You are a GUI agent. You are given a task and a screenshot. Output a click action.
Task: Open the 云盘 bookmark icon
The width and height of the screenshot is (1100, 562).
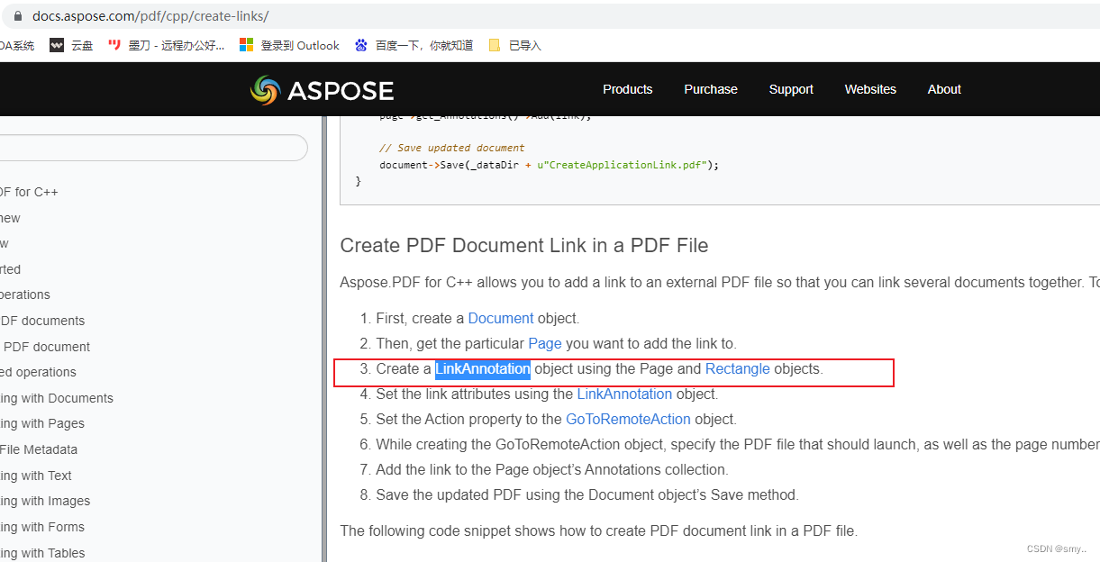(x=57, y=45)
